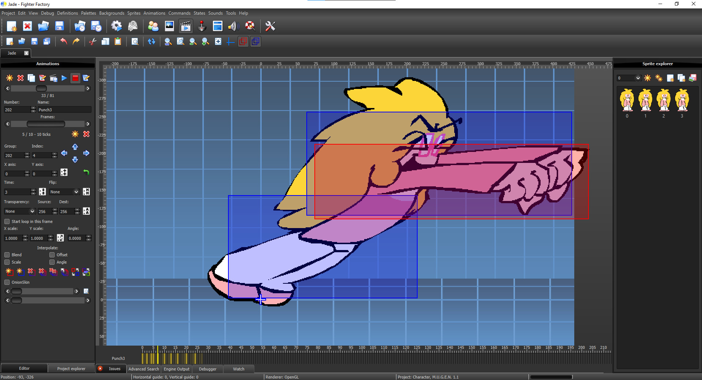Launch the joystick test tool

click(x=202, y=26)
